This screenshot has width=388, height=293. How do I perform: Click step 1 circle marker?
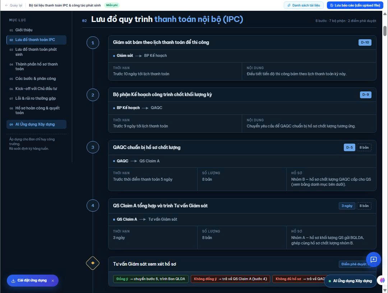pyautogui.click(x=93, y=42)
